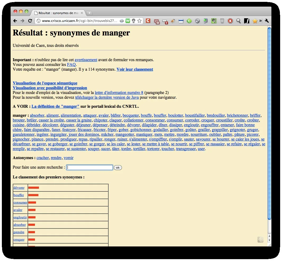Click the extension icon showing badge 0
The height and width of the screenshot is (261, 282).
[165, 22]
